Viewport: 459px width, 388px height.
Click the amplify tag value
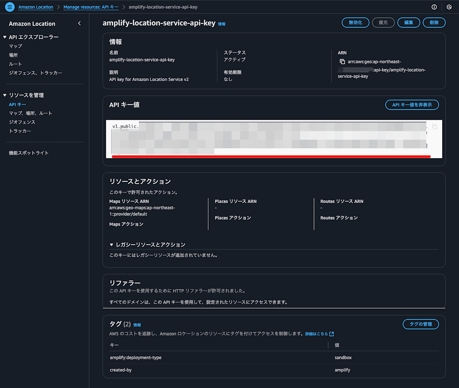point(342,370)
